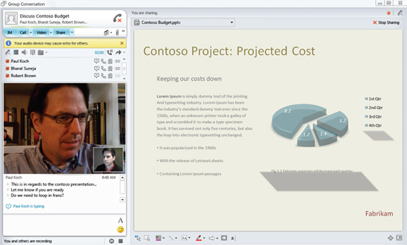407x245 pixels.
Task: Click the red pen annotation tool
Action: (x=199, y=238)
